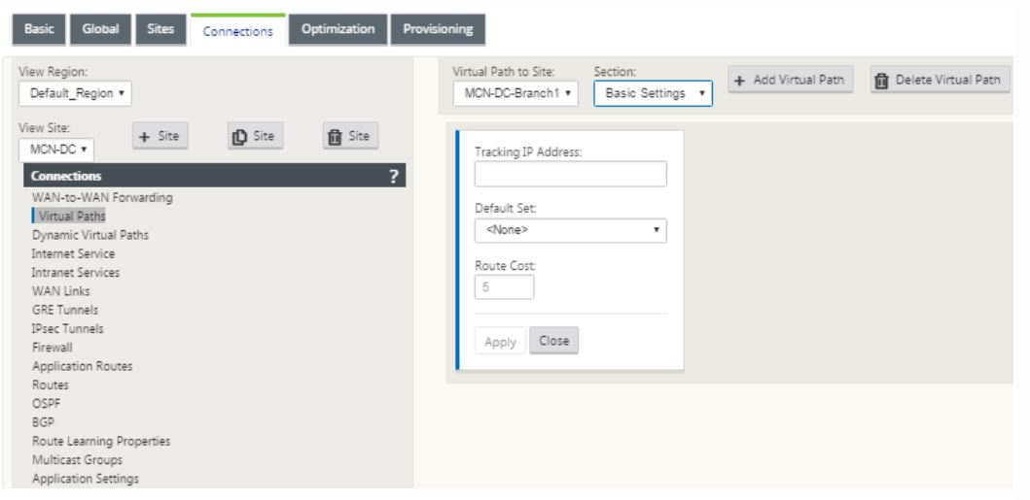Switch to the Global tab
Screen dimensions: 1030x500
click(100, 29)
